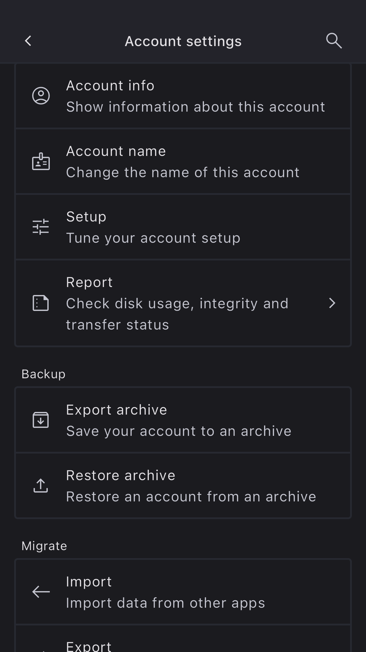Viewport: 366px width, 652px height.
Task: Open Import data from other apps
Action: point(166,592)
